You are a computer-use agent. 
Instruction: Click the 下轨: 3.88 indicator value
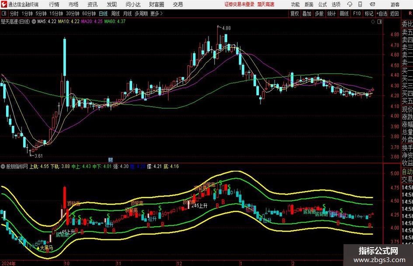click(x=60, y=166)
